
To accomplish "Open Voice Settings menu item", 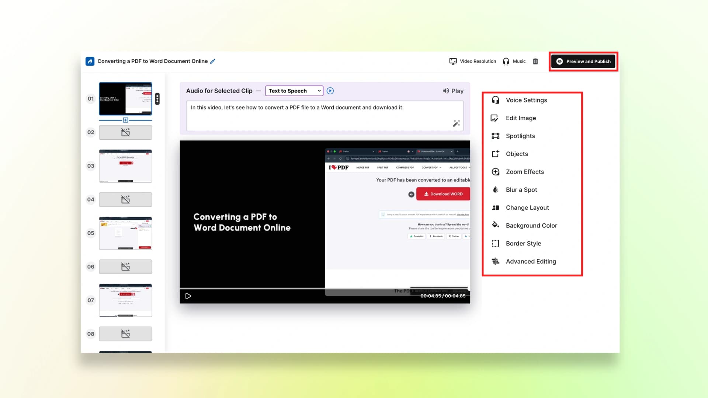I will [526, 100].
